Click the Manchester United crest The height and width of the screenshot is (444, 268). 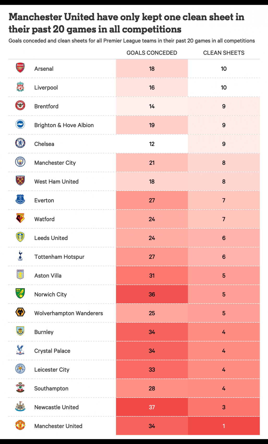coord(20,425)
